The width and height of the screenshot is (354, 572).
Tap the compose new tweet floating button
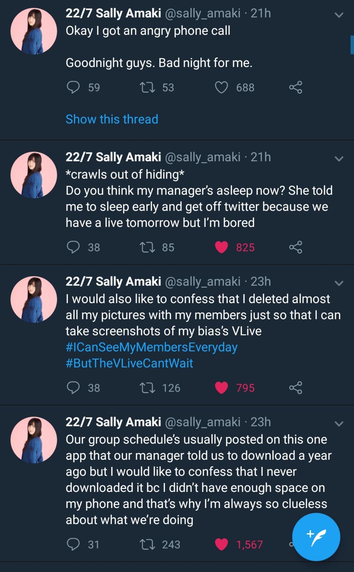pyautogui.click(x=316, y=537)
